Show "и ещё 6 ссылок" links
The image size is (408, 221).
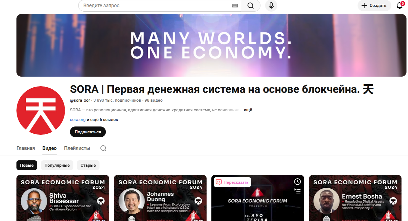point(102,120)
